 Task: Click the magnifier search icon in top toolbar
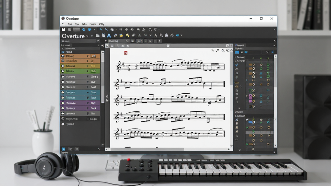coord(150,29)
